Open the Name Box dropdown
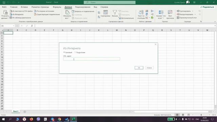 [14, 26]
